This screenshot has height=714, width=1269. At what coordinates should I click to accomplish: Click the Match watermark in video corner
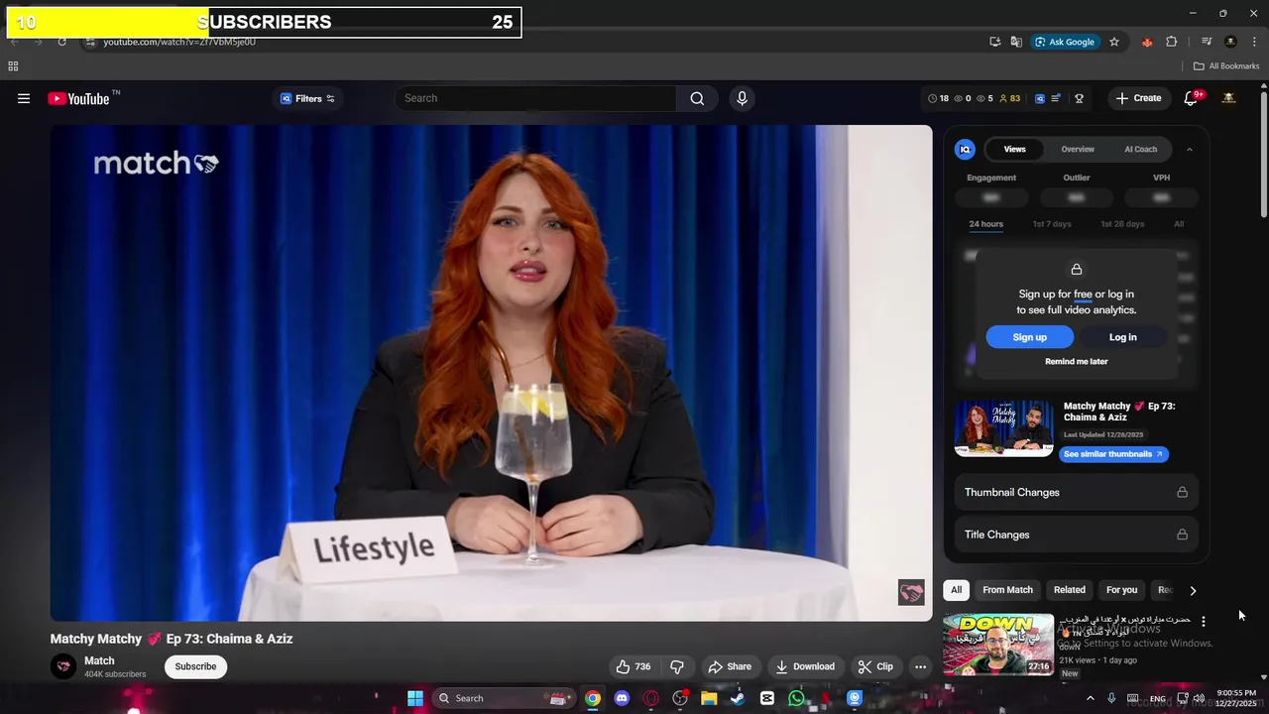point(911,592)
